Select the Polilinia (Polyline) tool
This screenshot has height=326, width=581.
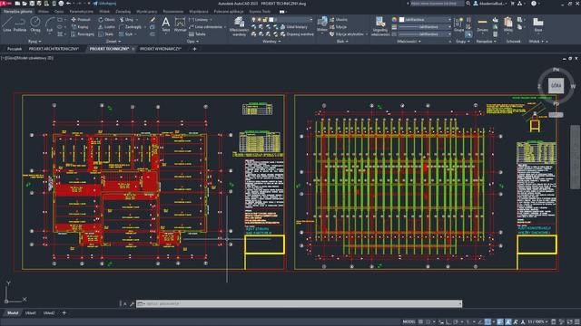[x=20, y=24]
